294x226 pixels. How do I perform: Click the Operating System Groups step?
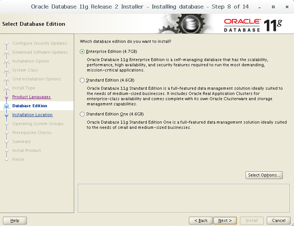38,124
